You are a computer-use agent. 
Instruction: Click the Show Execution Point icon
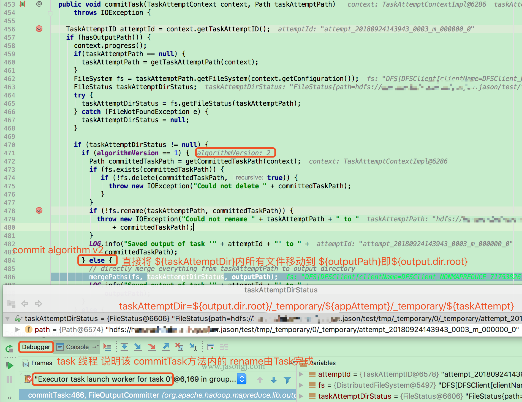108,347
